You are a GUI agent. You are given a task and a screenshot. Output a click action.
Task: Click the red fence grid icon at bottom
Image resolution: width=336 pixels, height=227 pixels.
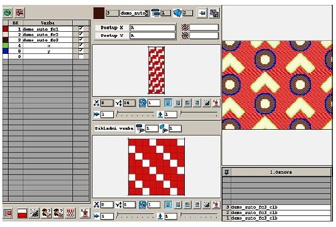click(70, 213)
